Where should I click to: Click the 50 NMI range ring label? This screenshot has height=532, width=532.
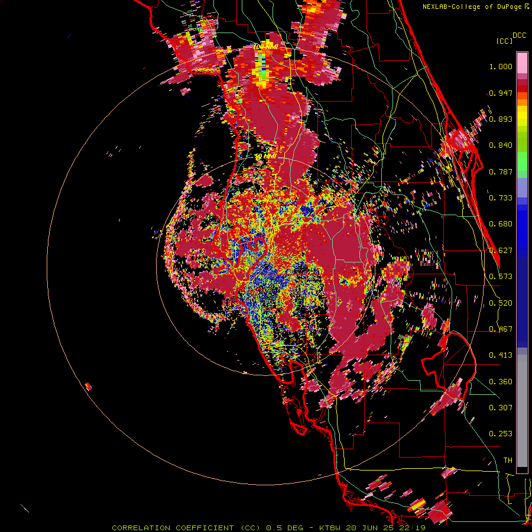266,157
